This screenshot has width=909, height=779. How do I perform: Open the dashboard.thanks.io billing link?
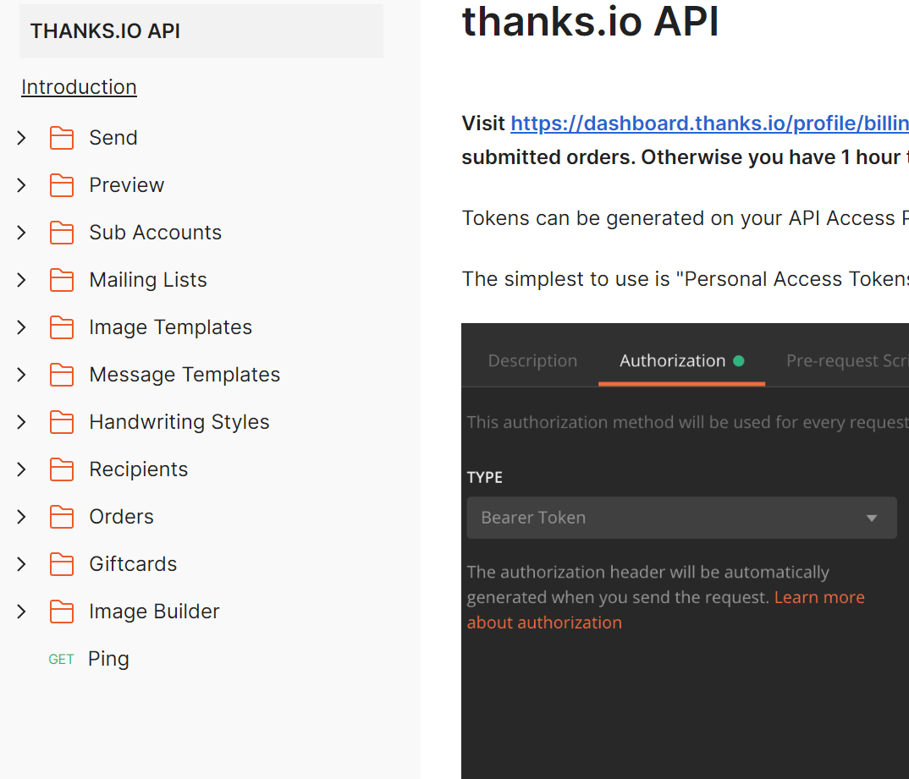[x=709, y=123]
